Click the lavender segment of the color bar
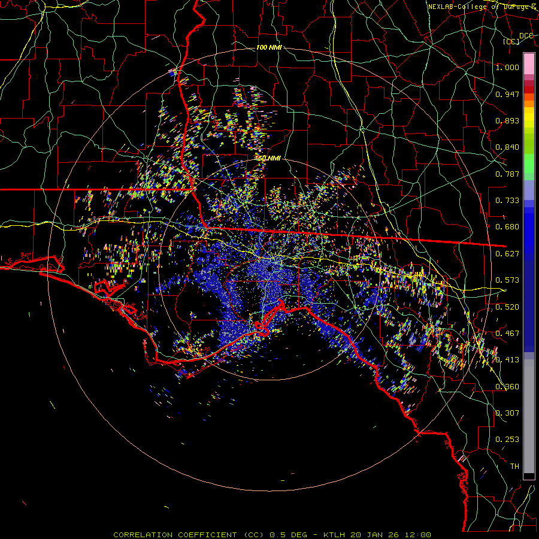Screen dimensions: 539x539 click(529, 190)
